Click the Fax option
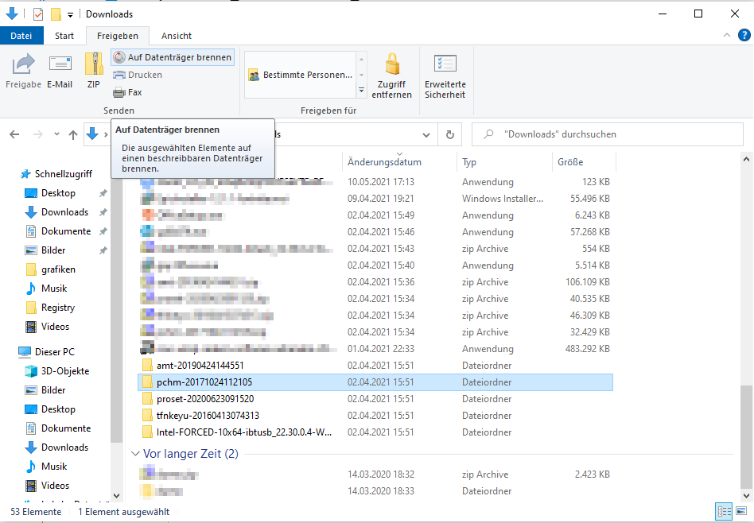 click(127, 92)
